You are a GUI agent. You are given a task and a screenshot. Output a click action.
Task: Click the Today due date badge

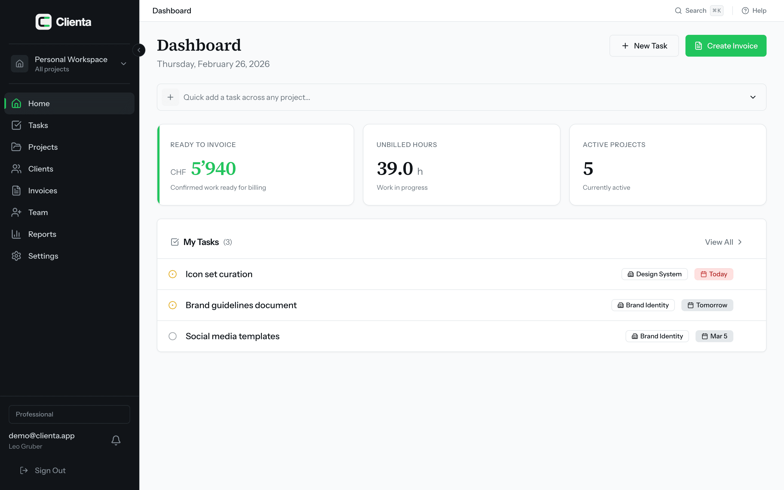(714, 274)
